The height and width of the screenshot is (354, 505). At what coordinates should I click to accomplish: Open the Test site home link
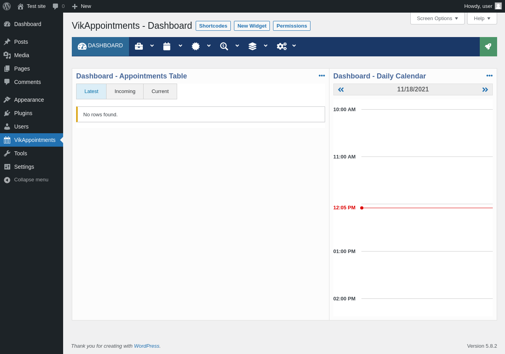tap(32, 6)
